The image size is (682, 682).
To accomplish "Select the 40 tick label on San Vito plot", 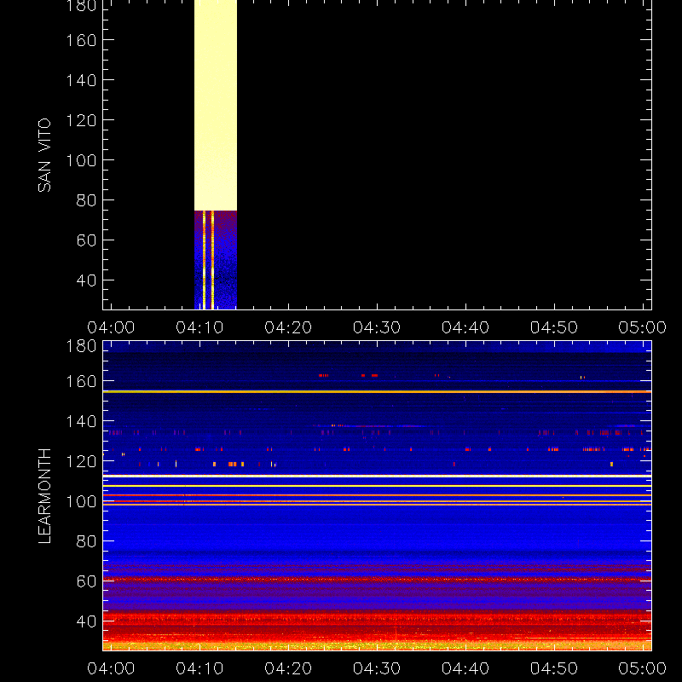I will pos(87,280).
